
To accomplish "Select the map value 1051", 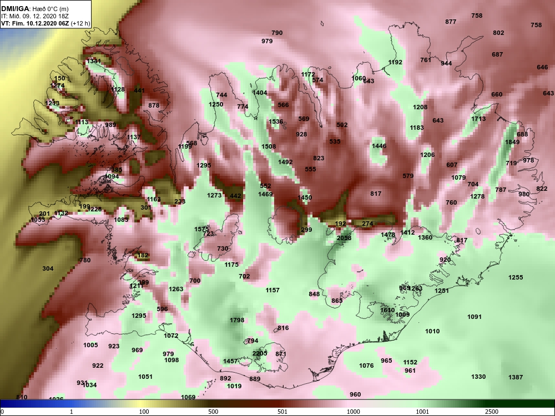I will coord(145,377).
